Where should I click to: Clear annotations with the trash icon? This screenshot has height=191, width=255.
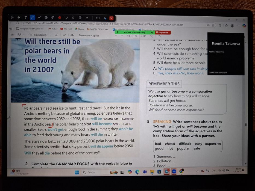[80, 18]
